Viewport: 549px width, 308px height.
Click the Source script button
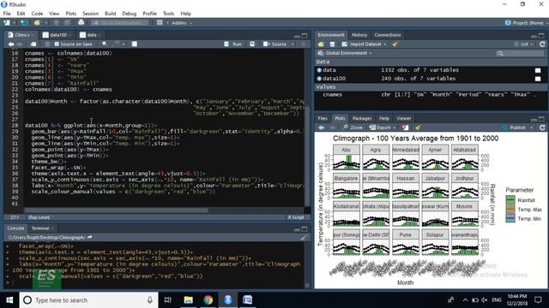(275, 44)
